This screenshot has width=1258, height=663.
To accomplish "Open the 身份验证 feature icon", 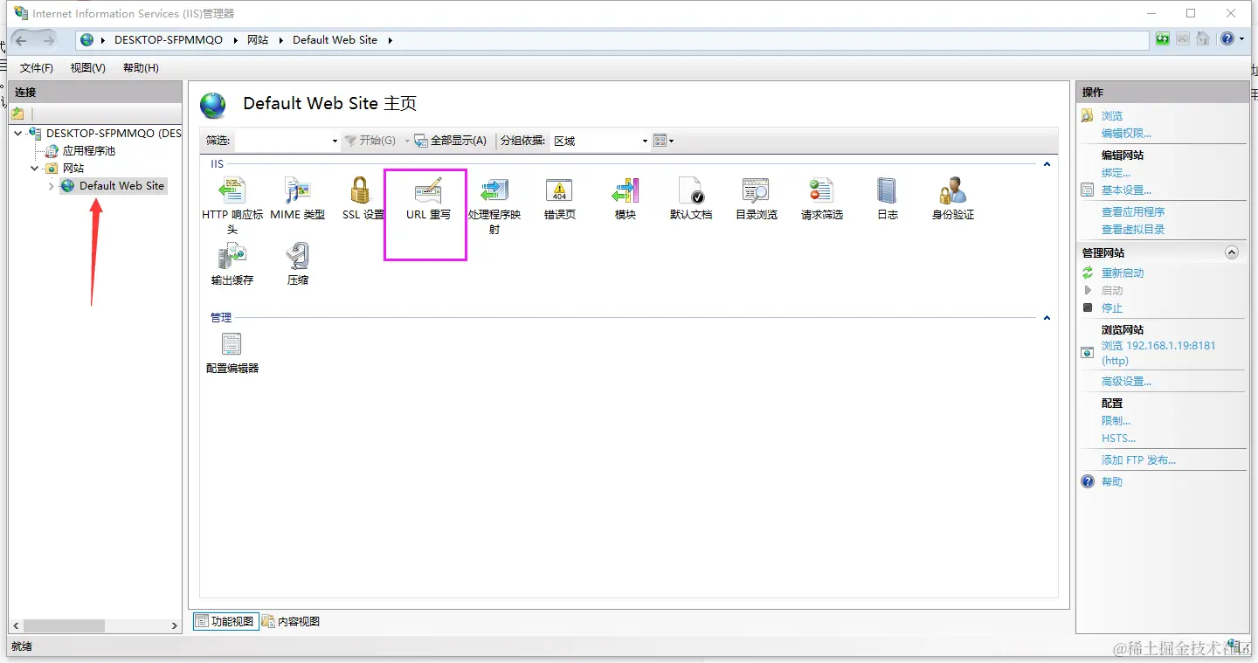I will click(953, 199).
